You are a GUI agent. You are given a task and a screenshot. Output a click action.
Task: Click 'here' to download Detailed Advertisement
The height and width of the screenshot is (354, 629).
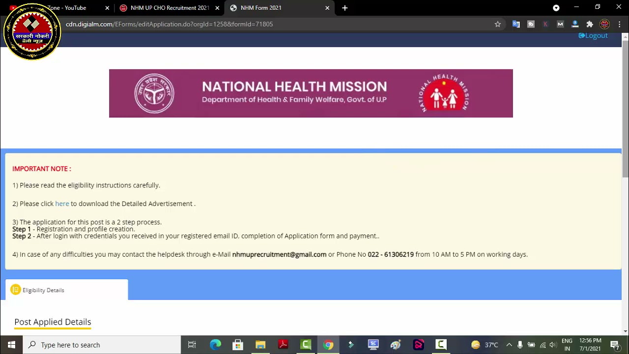tap(62, 204)
